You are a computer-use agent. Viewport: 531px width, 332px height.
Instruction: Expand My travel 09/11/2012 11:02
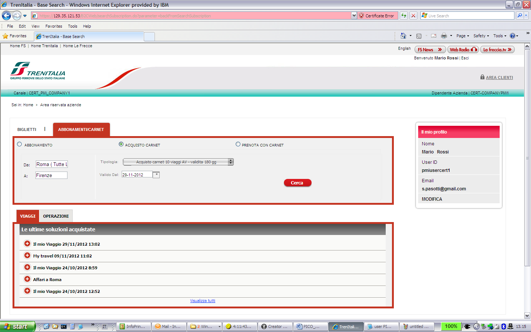point(27,255)
